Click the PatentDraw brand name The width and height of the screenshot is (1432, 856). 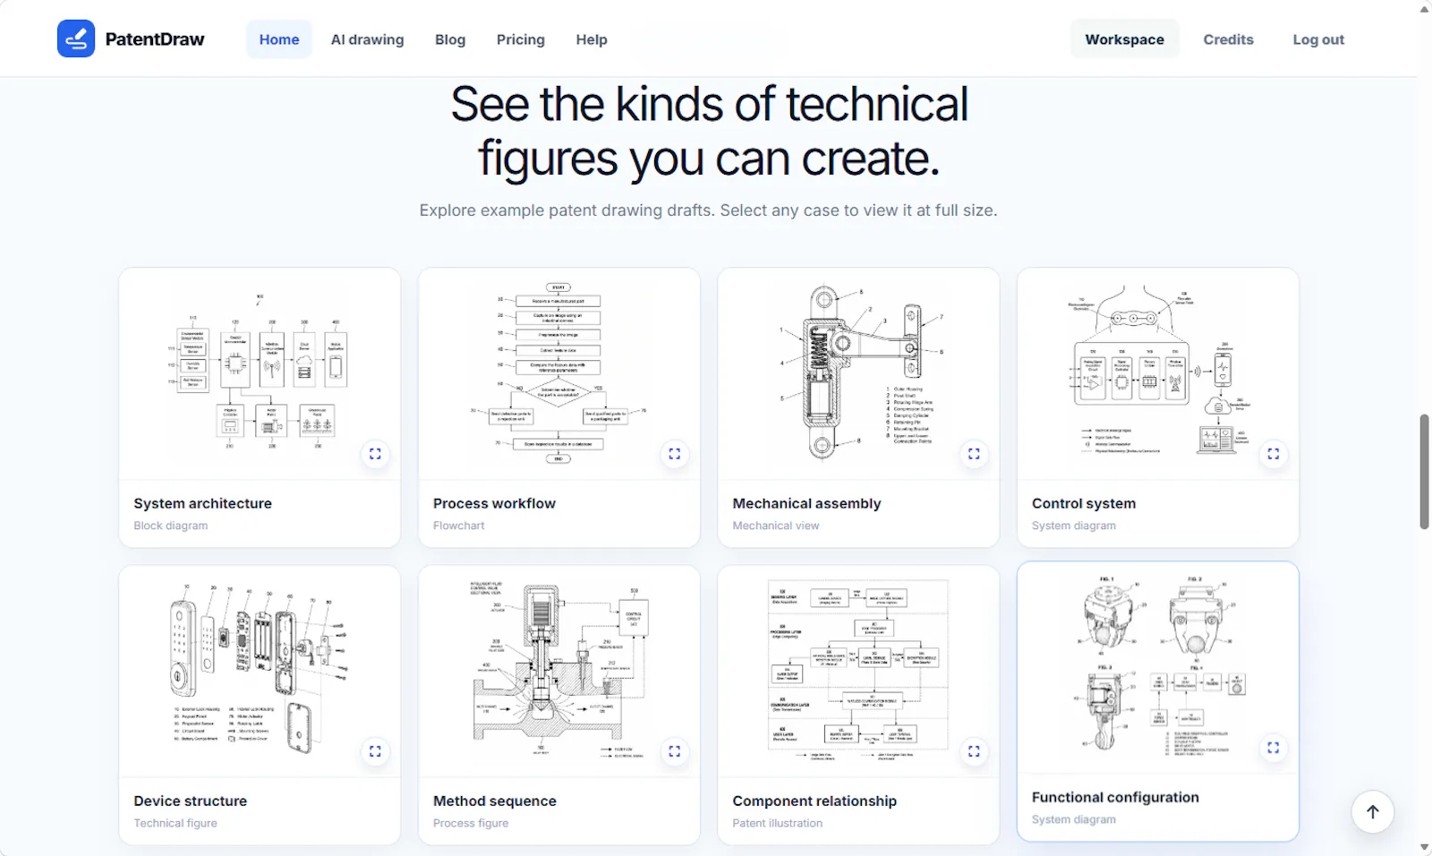[x=155, y=39]
